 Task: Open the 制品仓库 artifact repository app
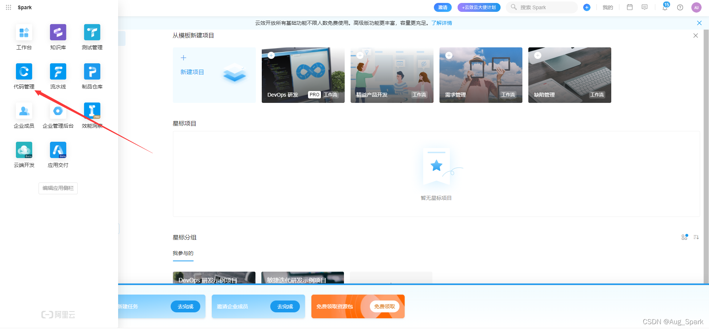[x=92, y=76]
